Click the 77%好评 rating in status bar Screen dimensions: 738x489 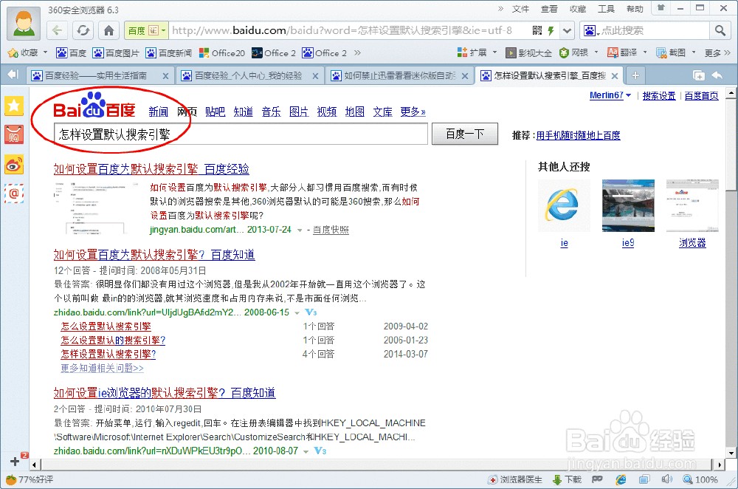30,479
